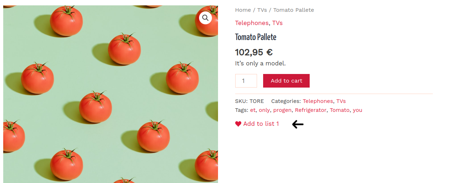Open TVs link in Categories line
The height and width of the screenshot is (183, 450).
pyautogui.click(x=341, y=101)
